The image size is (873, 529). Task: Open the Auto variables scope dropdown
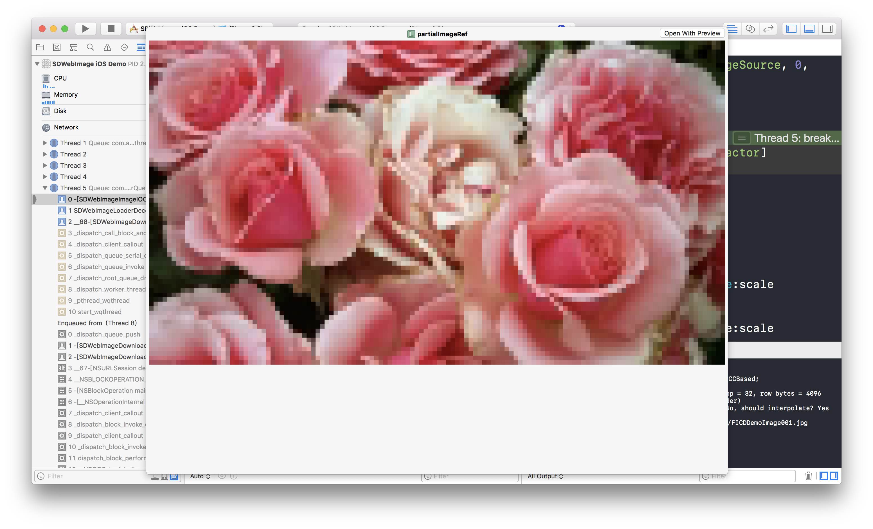[x=200, y=477]
